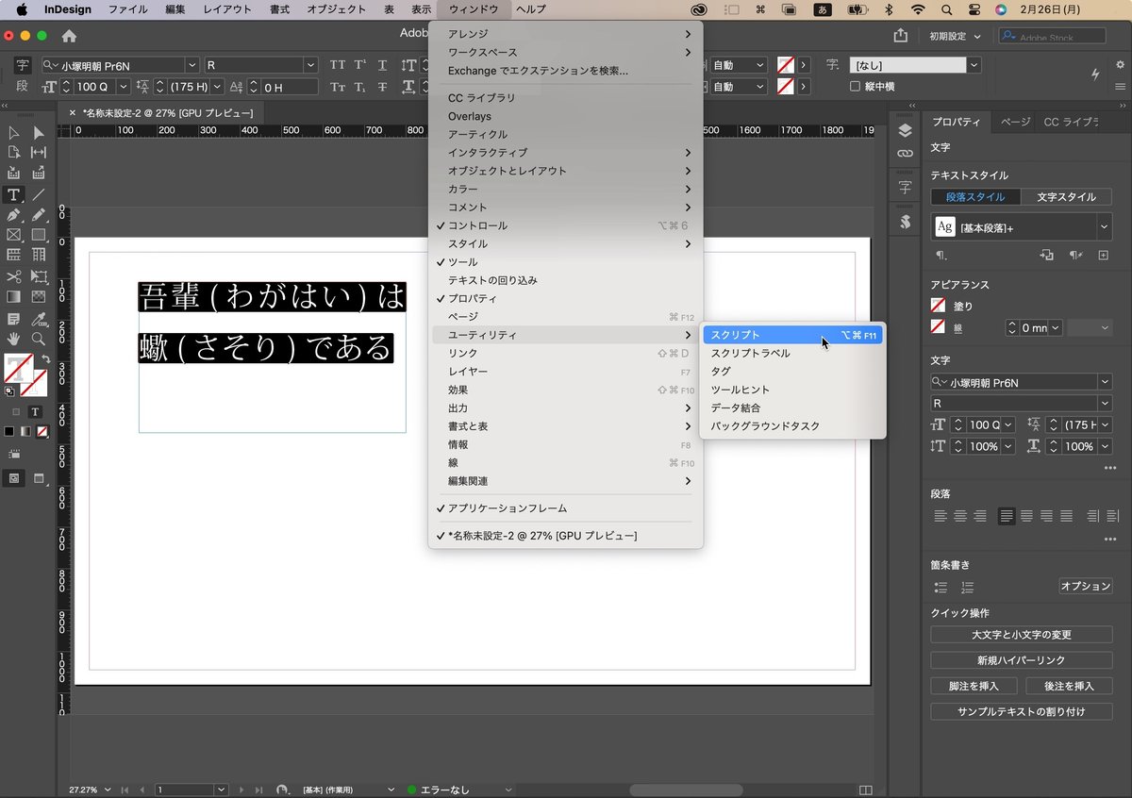Expand the [基本段落]+ paragraph style dropdown
1132x798 pixels.
(1104, 226)
